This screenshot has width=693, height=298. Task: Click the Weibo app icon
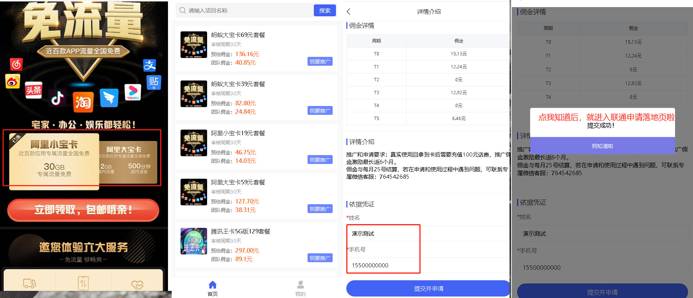point(13,82)
